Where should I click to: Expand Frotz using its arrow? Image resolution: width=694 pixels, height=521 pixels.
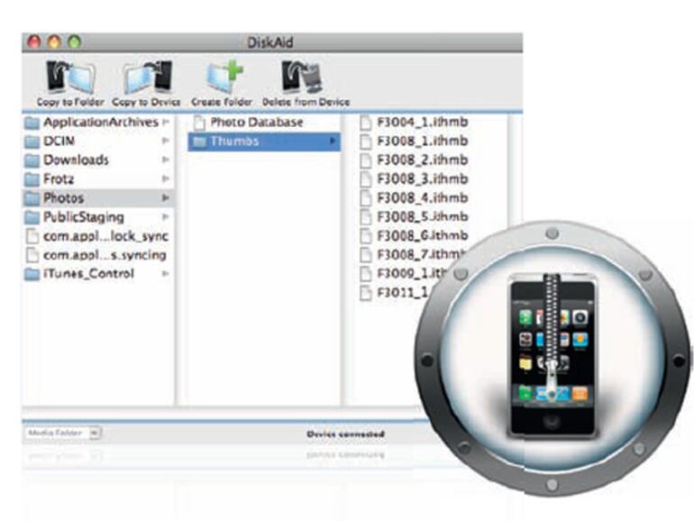(x=166, y=178)
